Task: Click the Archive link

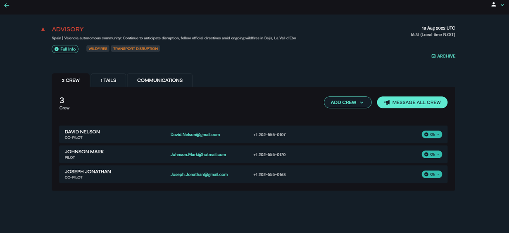Action: coord(446,56)
